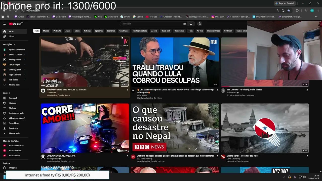Open Shorts in the sidebar
This screenshot has height=181, width=322.
[x=14, y=36]
